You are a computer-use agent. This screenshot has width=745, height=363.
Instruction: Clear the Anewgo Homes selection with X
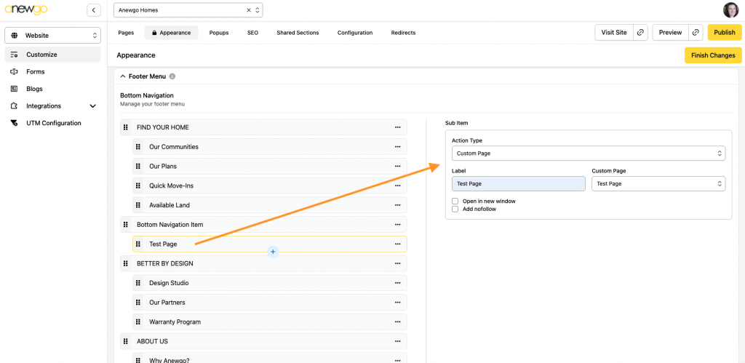(248, 10)
